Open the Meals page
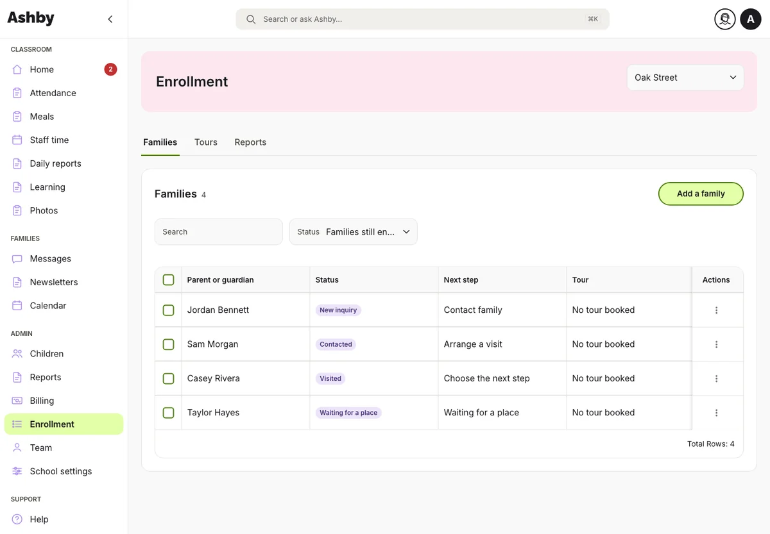Viewport: 770px width, 534px height. tap(64, 117)
